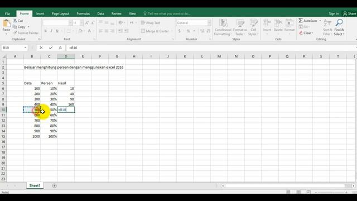Toggle Center alignment
Viewport: 357px width, 201px height.
click(107, 31)
